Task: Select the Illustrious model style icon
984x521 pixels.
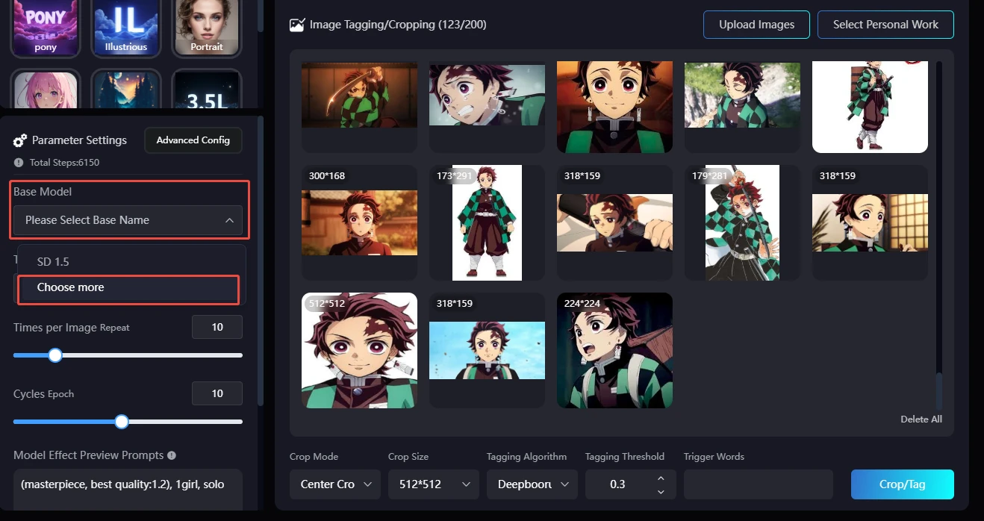Action: point(126,28)
